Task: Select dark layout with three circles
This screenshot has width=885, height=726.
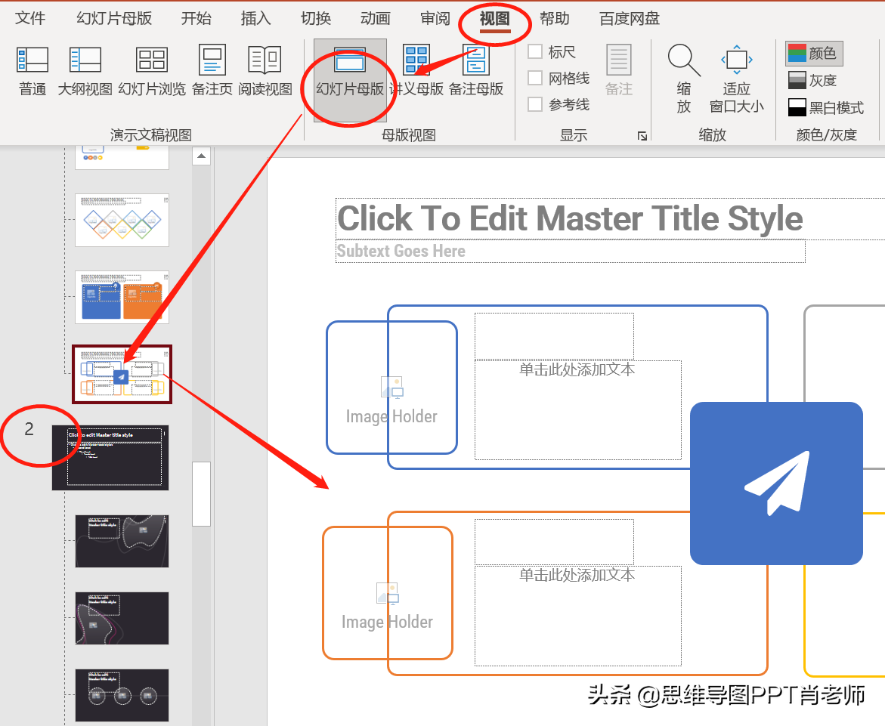Action: [x=122, y=696]
